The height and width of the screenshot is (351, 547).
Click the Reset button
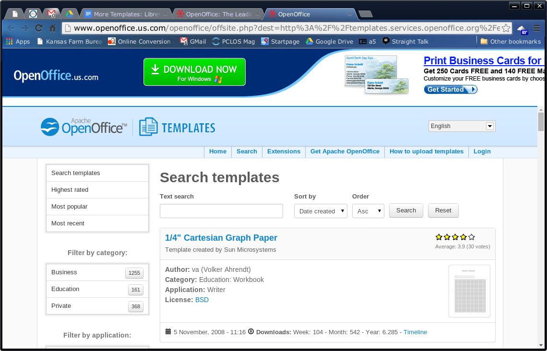click(443, 211)
